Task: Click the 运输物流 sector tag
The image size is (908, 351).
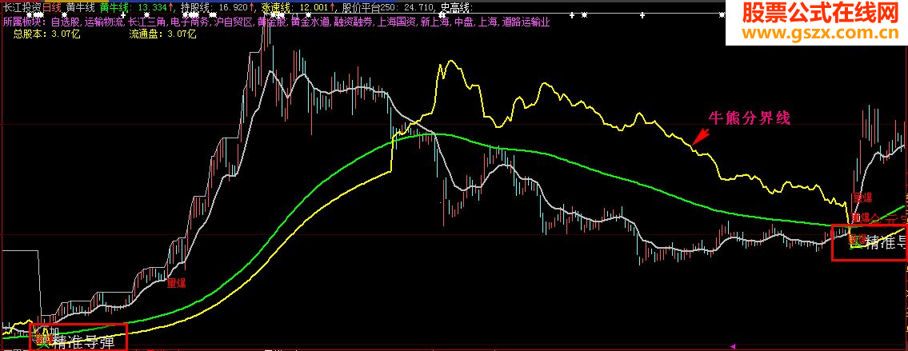Action: click(104, 22)
